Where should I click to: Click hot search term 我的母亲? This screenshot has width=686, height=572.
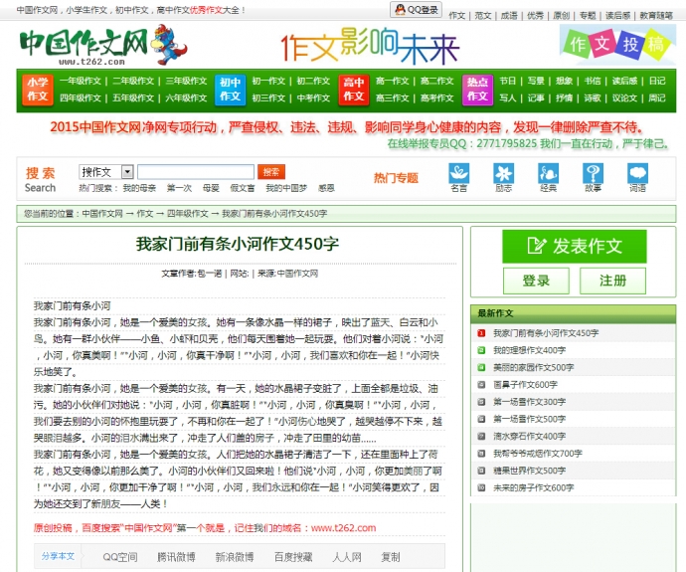pos(139,188)
